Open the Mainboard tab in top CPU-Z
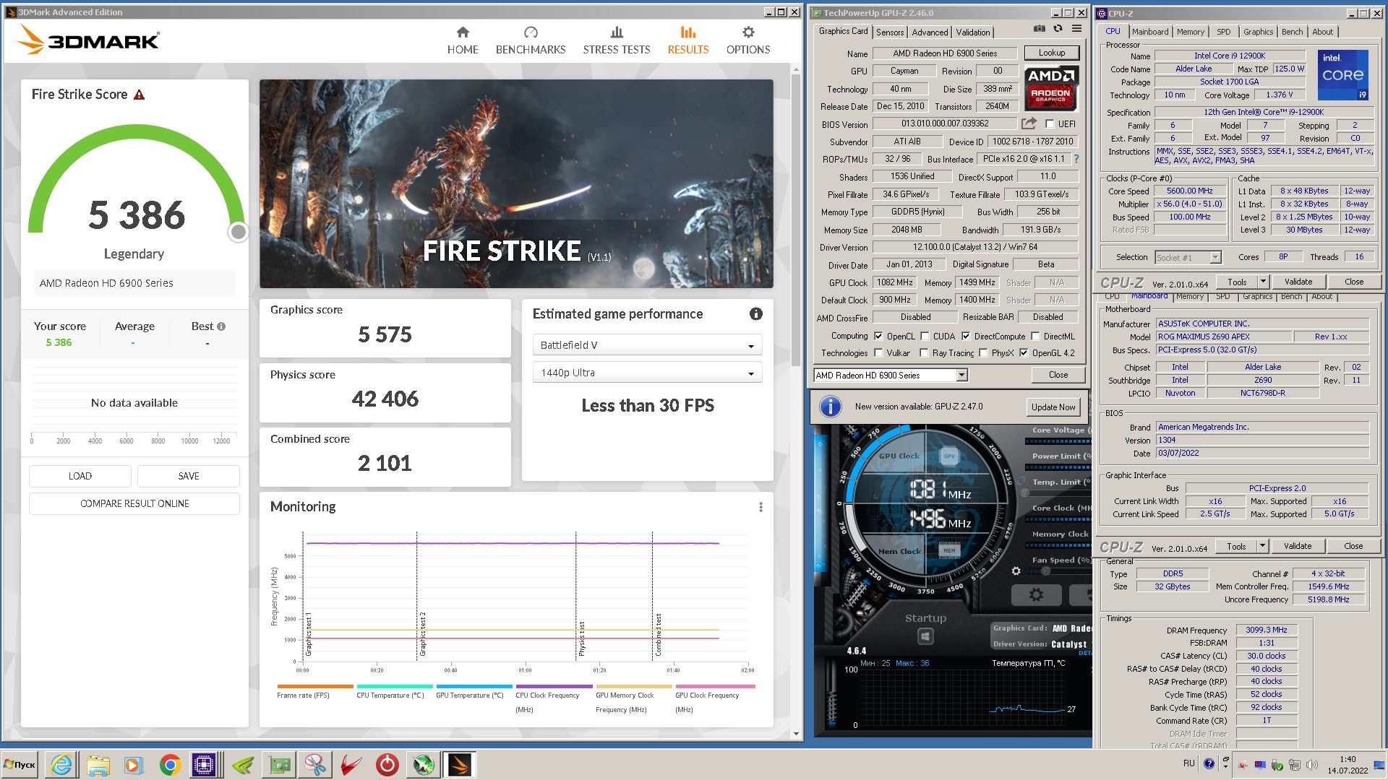Viewport: 1388px width, 780px height. click(1150, 32)
